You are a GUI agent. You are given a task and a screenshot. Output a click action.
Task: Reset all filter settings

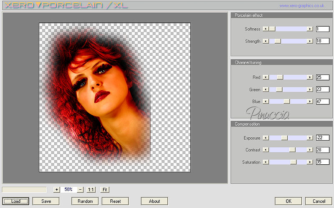tap(115, 201)
